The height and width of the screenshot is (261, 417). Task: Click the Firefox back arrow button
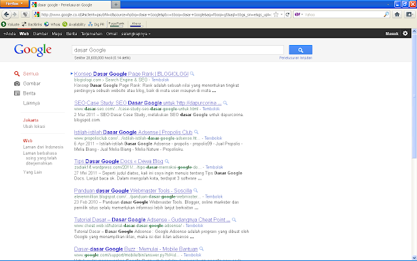point(7,14)
